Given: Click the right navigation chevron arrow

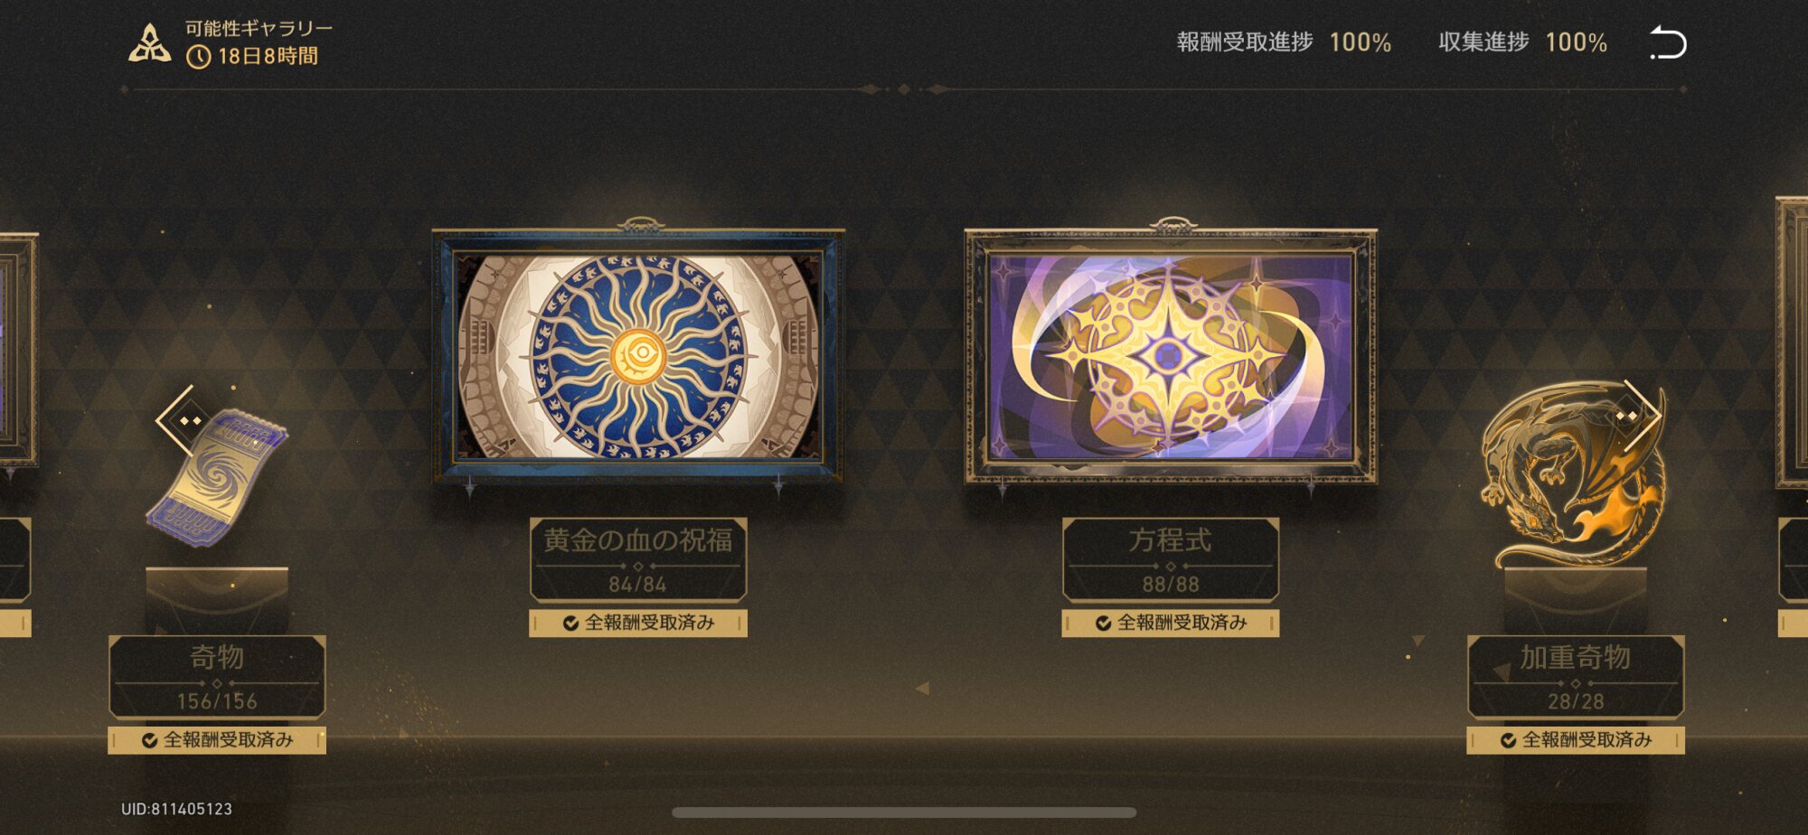Looking at the screenshot, I should point(1641,417).
